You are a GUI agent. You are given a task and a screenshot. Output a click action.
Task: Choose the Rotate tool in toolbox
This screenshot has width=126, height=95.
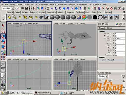pyautogui.click(x=3, y=41)
